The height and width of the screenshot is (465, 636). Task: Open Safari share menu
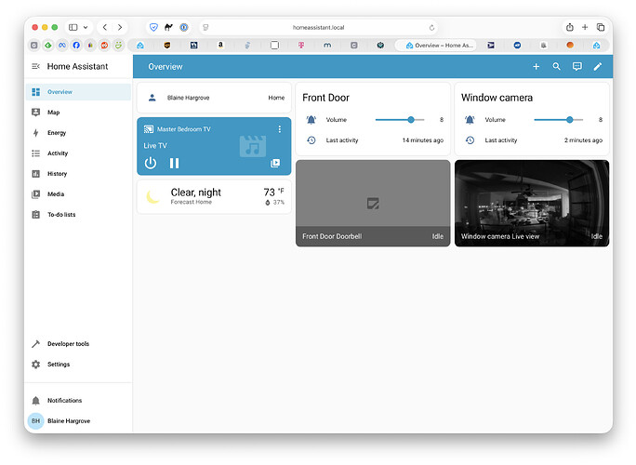[x=569, y=27]
